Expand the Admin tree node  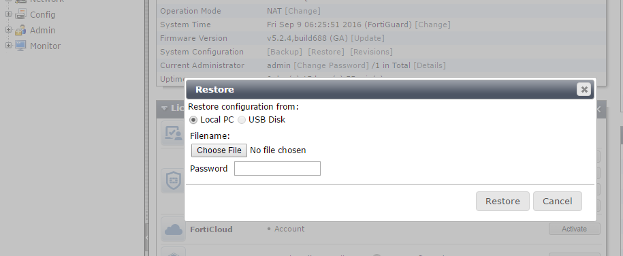tap(8, 30)
